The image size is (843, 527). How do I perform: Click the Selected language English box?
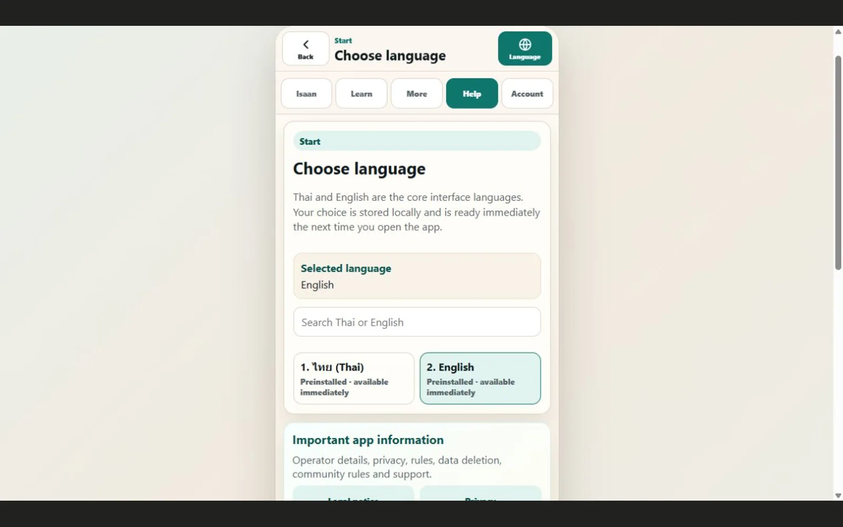[x=417, y=276]
